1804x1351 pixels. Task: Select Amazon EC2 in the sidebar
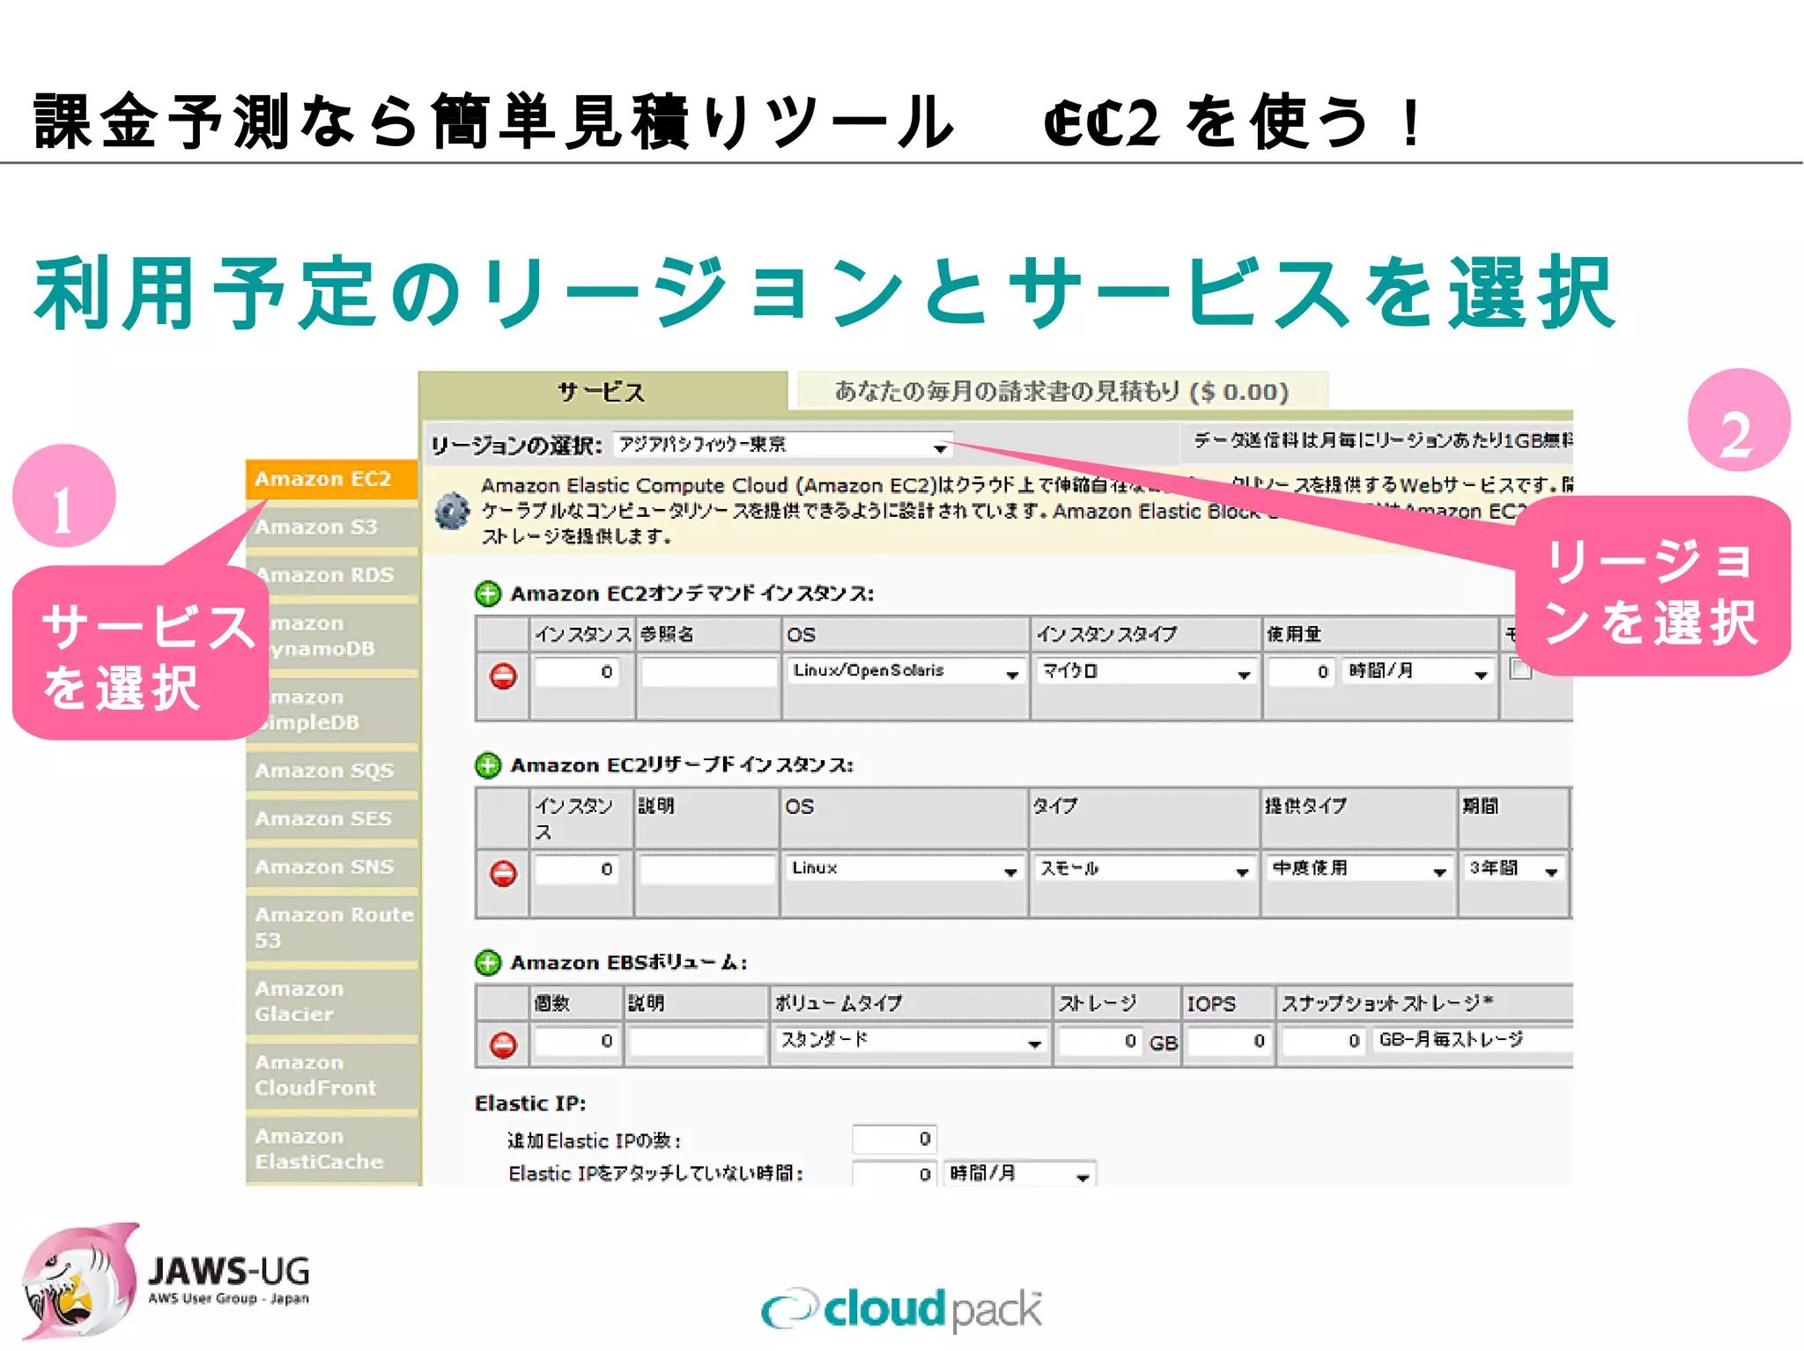331,479
